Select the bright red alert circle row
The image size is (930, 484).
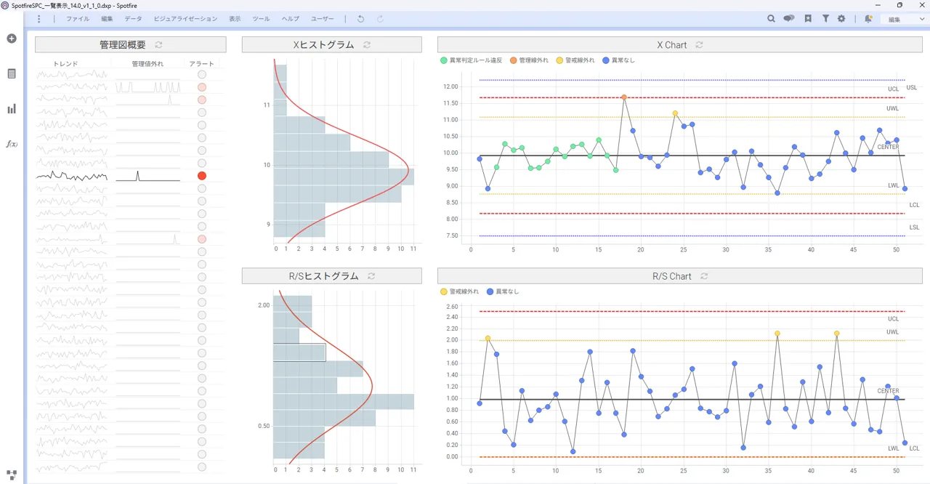202,176
